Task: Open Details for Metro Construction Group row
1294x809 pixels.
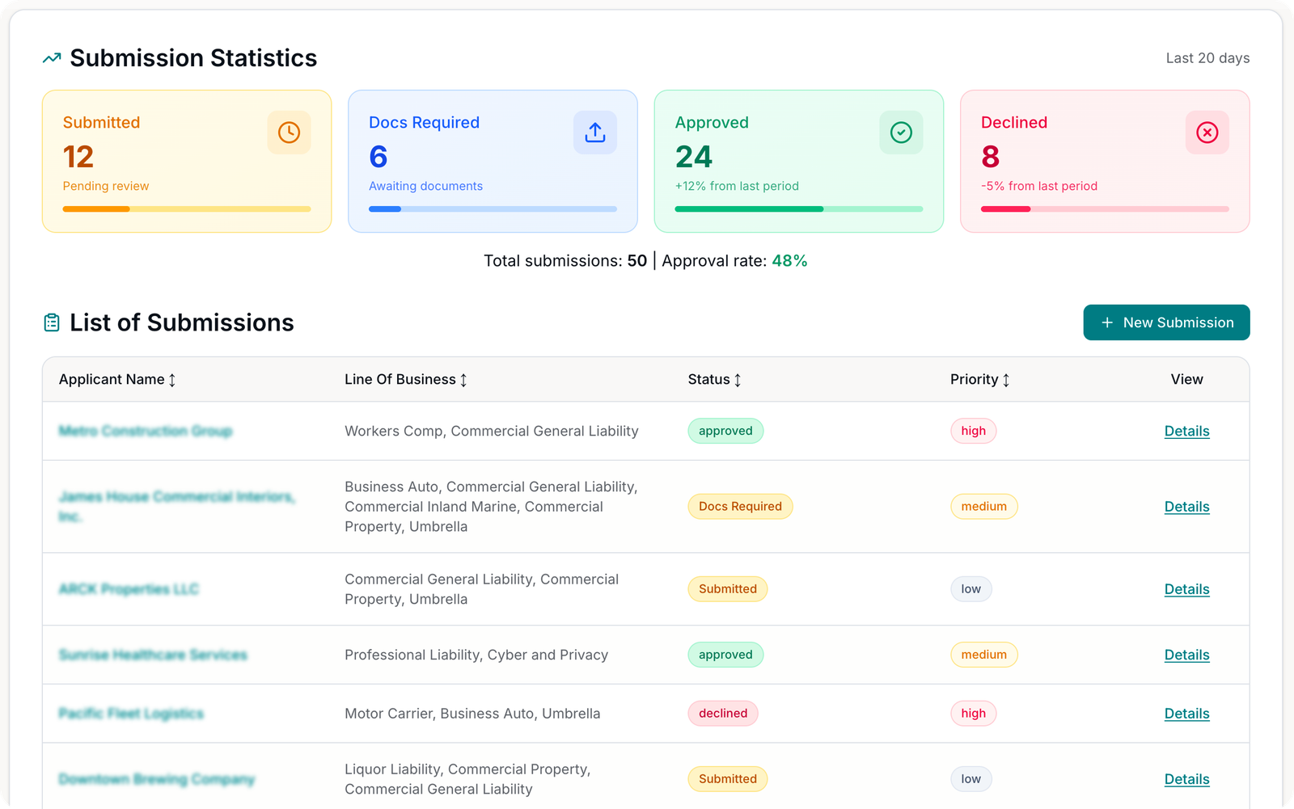Action: coord(1186,432)
